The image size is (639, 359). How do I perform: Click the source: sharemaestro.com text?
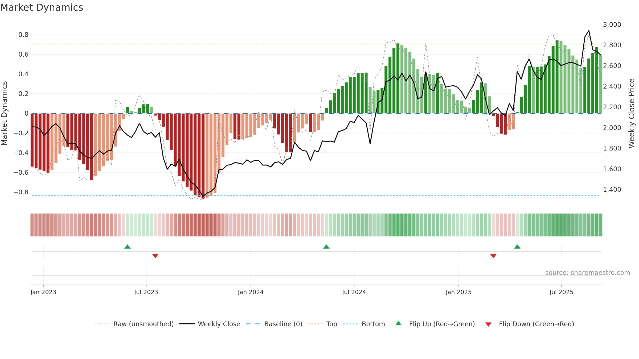pos(588,273)
